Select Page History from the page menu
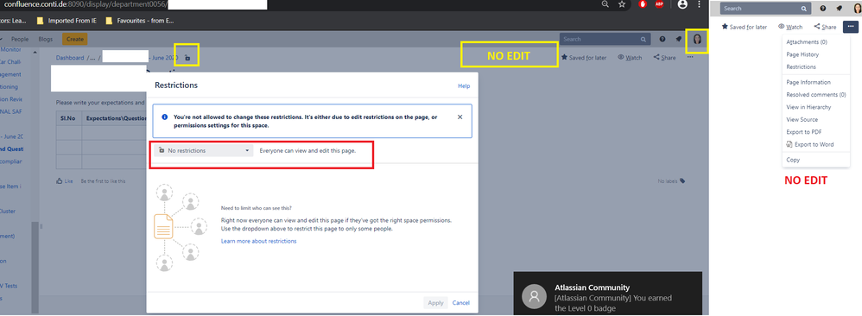The width and height of the screenshot is (862, 316). click(x=802, y=54)
